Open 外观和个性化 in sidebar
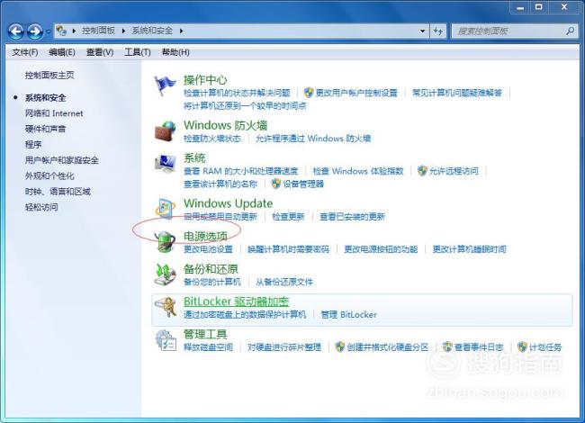585x423 pixels. point(49,175)
